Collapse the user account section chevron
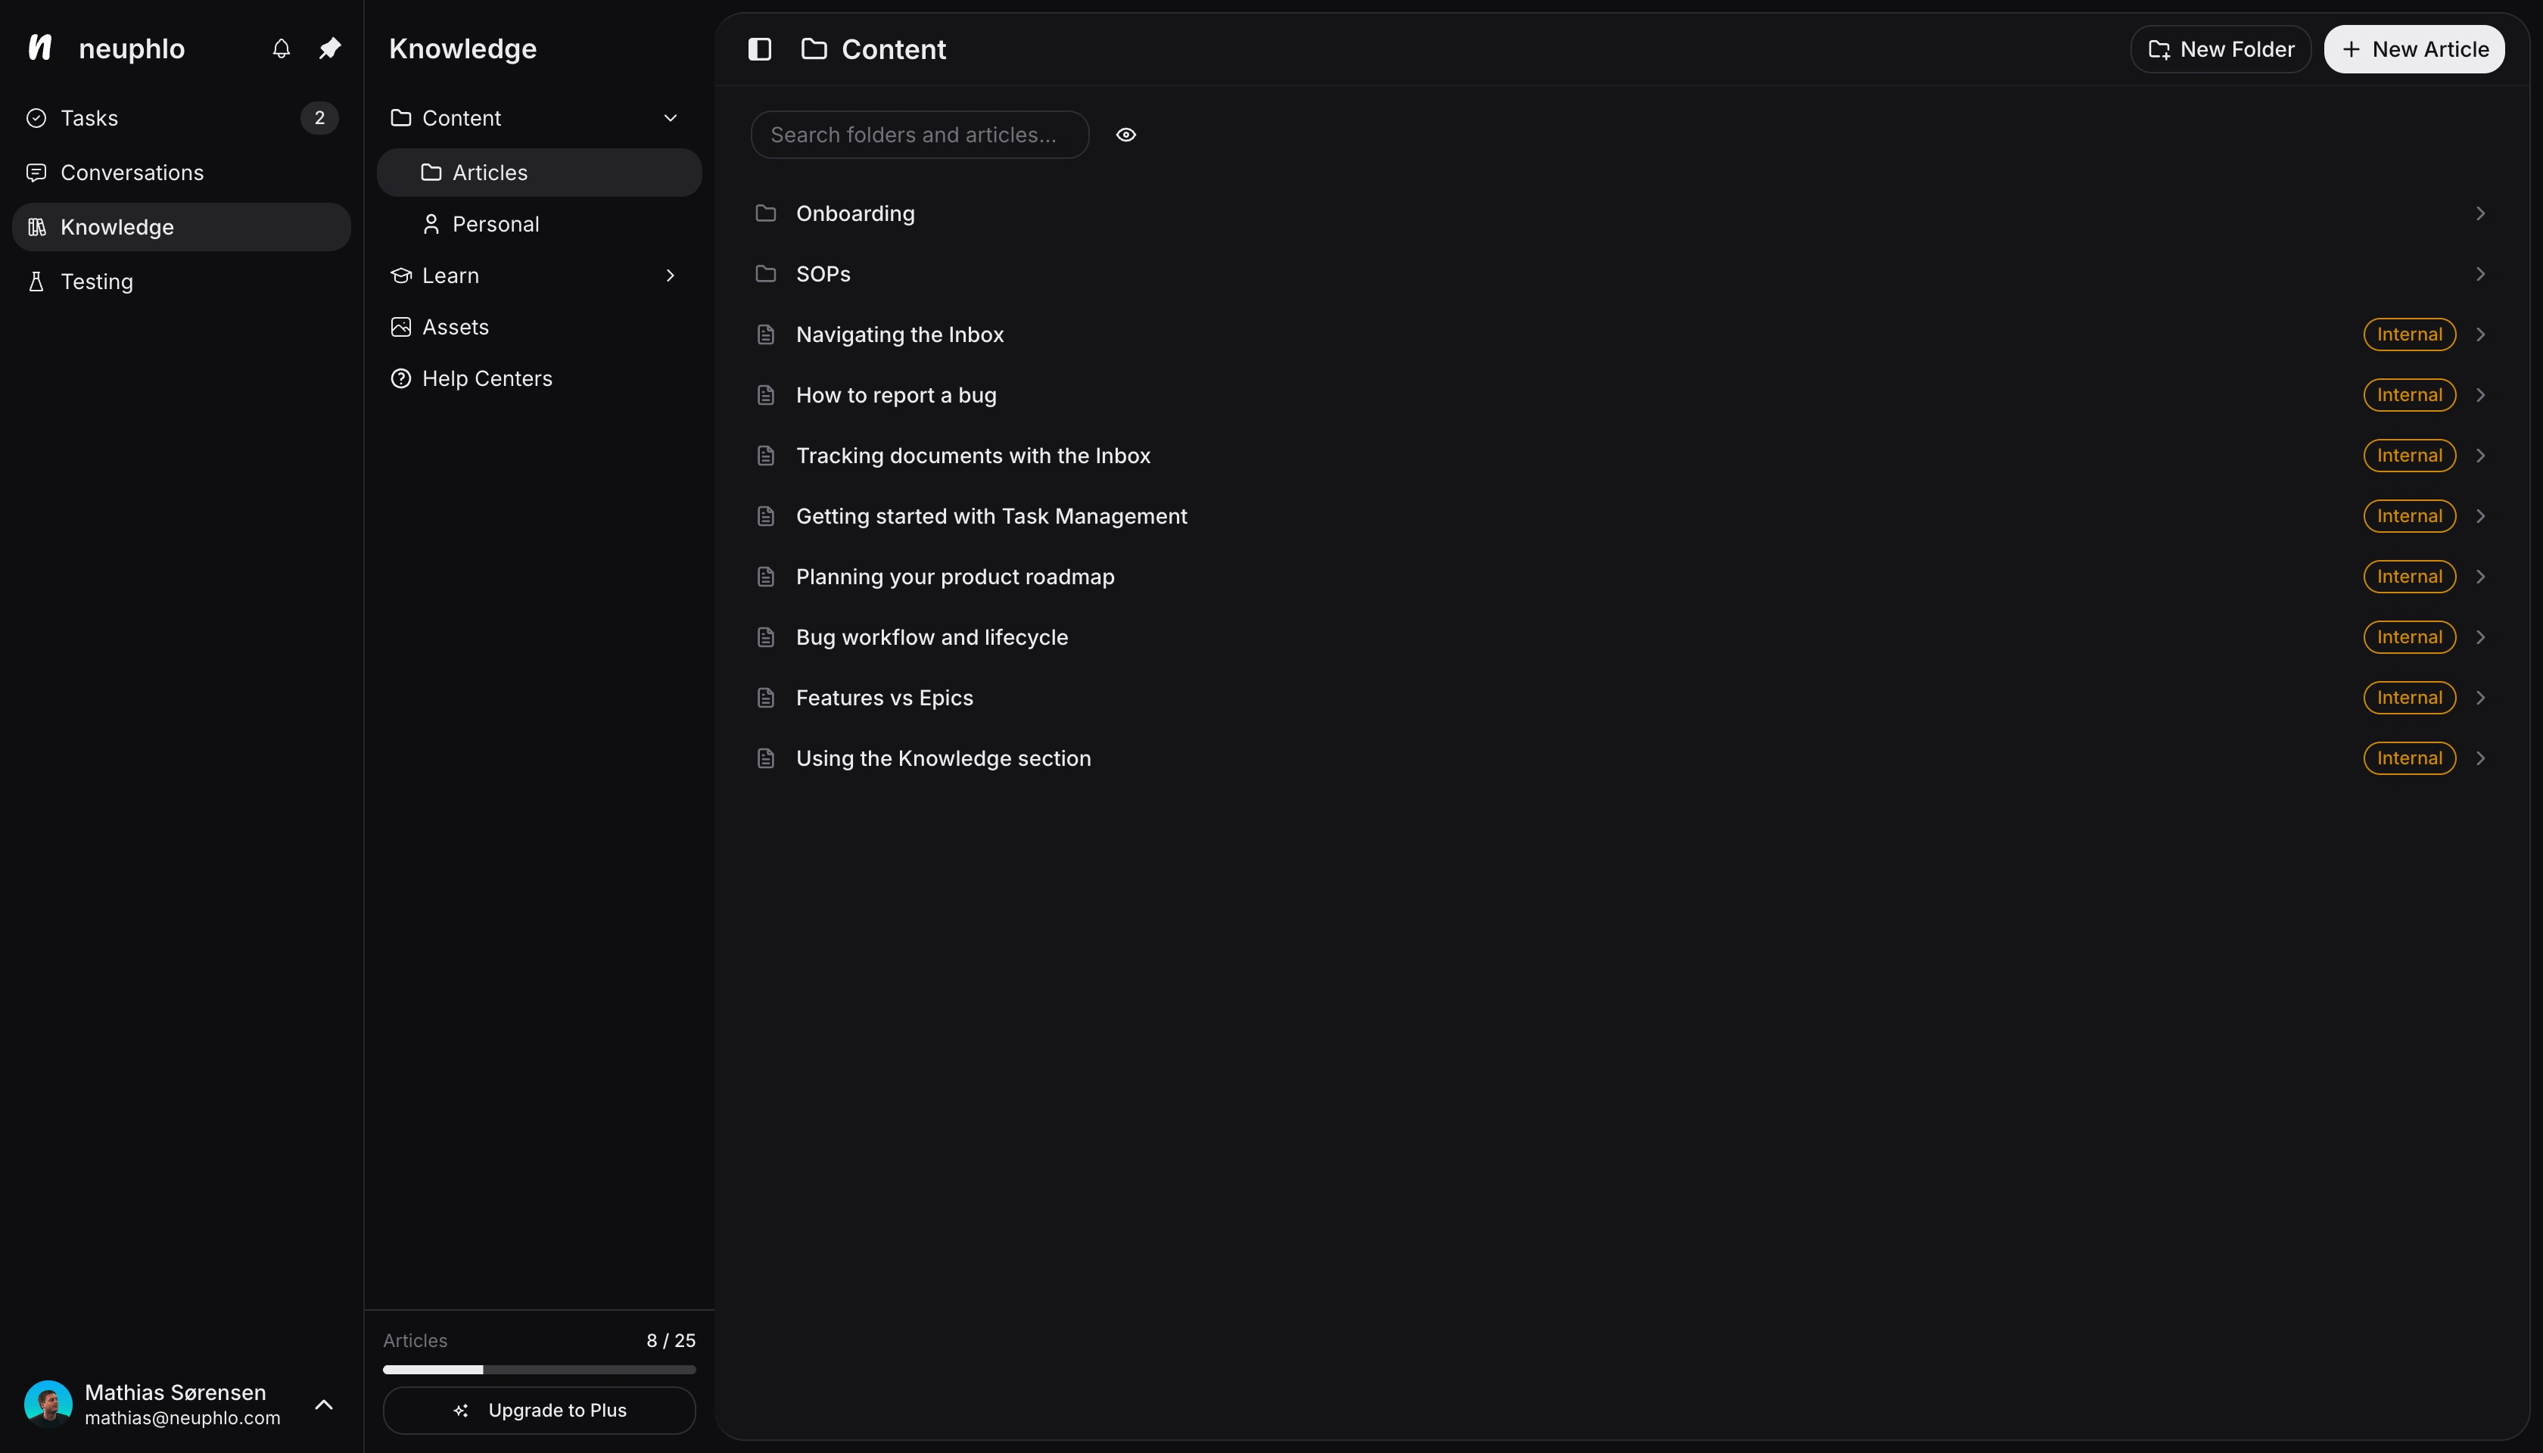The height and width of the screenshot is (1453, 2543). coord(323,1404)
